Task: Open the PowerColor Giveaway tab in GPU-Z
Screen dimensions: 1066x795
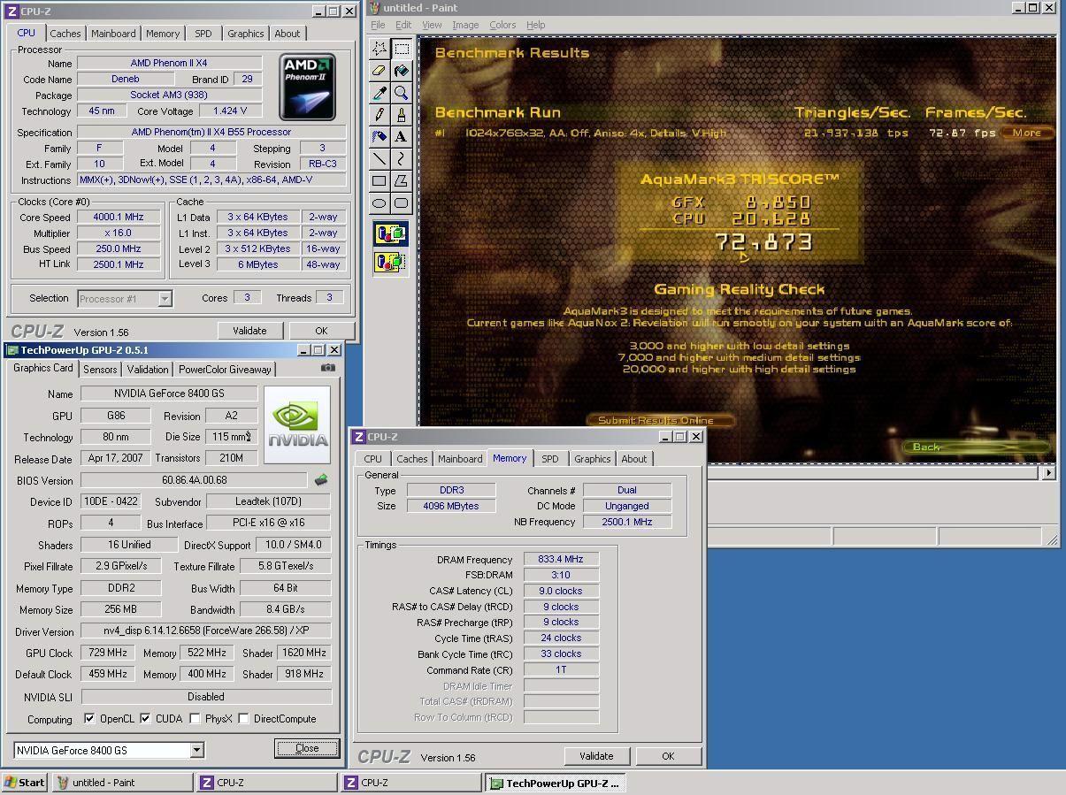Action: tap(225, 370)
